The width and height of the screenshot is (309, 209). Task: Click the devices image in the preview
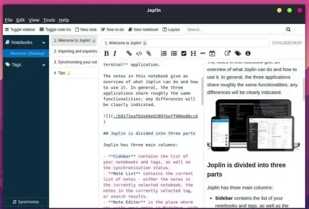click(253, 126)
